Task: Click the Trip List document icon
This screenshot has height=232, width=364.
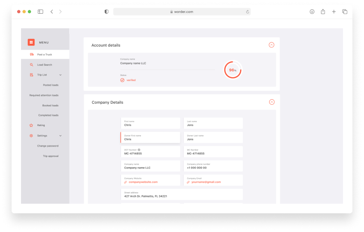Action: coord(31,75)
